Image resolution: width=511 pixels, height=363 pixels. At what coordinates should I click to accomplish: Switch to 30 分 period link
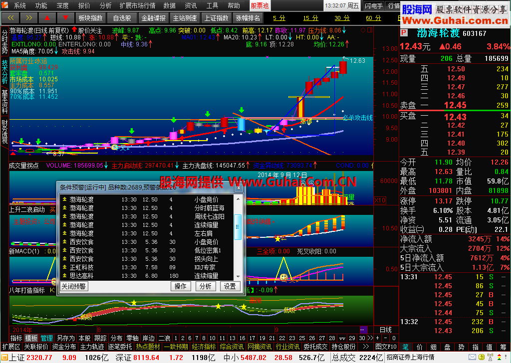[342, 18]
